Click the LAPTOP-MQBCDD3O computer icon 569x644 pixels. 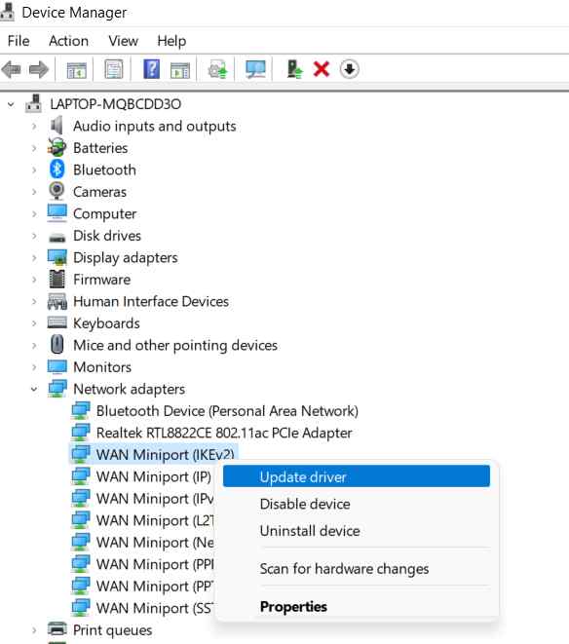tap(34, 103)
